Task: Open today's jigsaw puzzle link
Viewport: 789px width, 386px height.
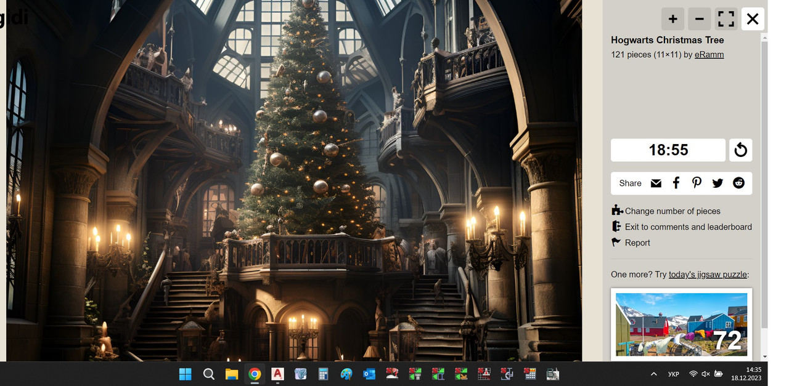Action: pyautogui.click(x=708, y=275)
